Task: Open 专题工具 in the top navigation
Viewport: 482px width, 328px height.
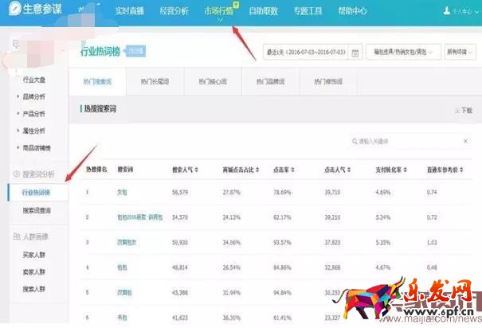Action: [308, 11]
